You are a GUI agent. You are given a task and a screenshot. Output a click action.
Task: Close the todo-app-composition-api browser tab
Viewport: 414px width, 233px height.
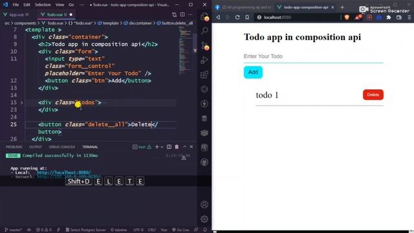(x=332, y=7)
